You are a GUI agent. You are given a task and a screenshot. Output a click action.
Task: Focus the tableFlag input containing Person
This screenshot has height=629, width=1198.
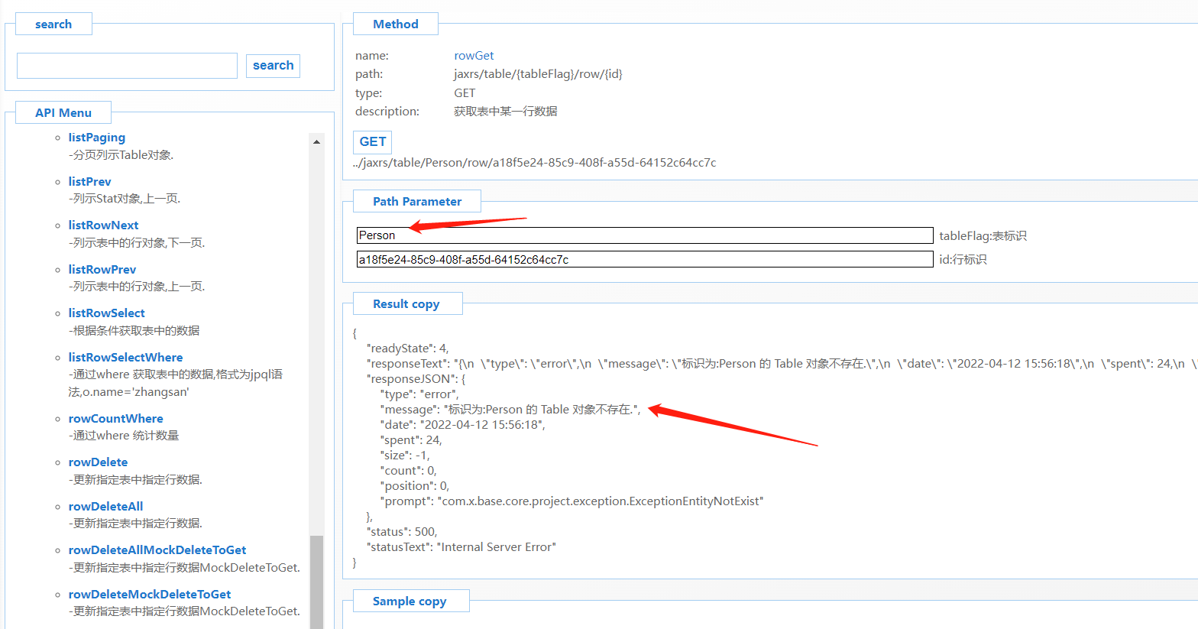pos(644,235)
